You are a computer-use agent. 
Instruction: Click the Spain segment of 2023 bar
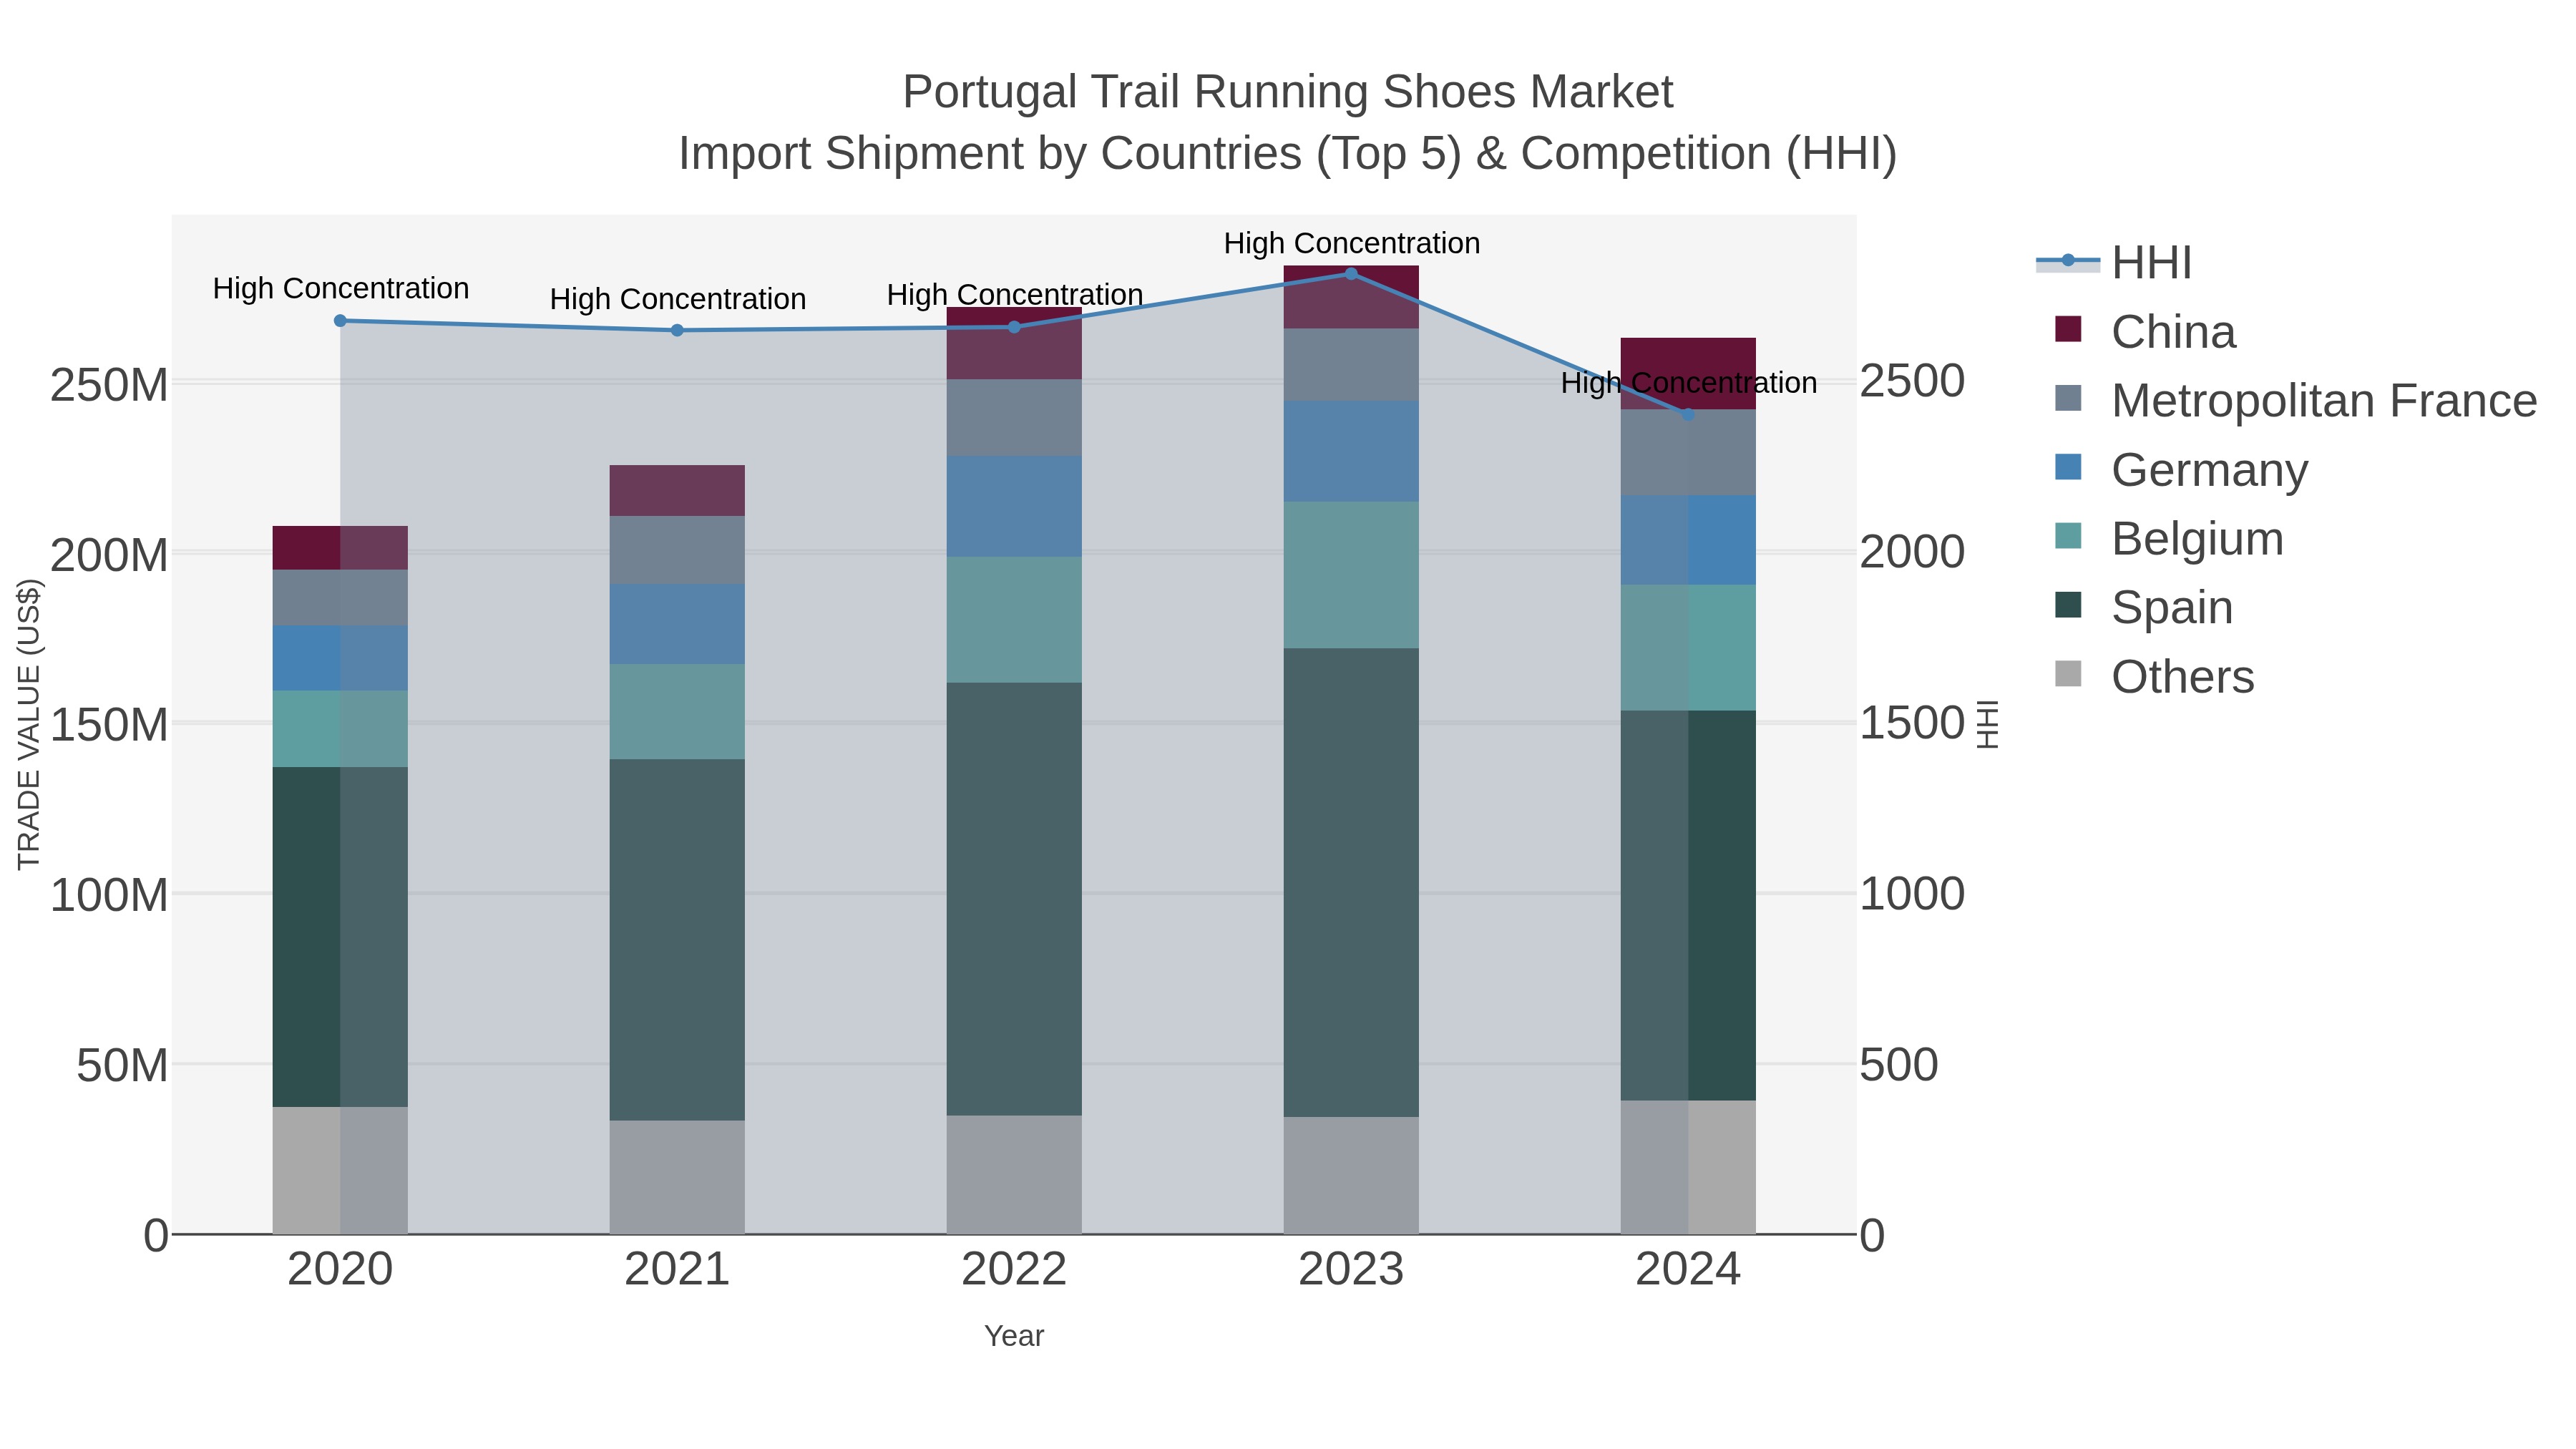click(x=1351, y=883)
